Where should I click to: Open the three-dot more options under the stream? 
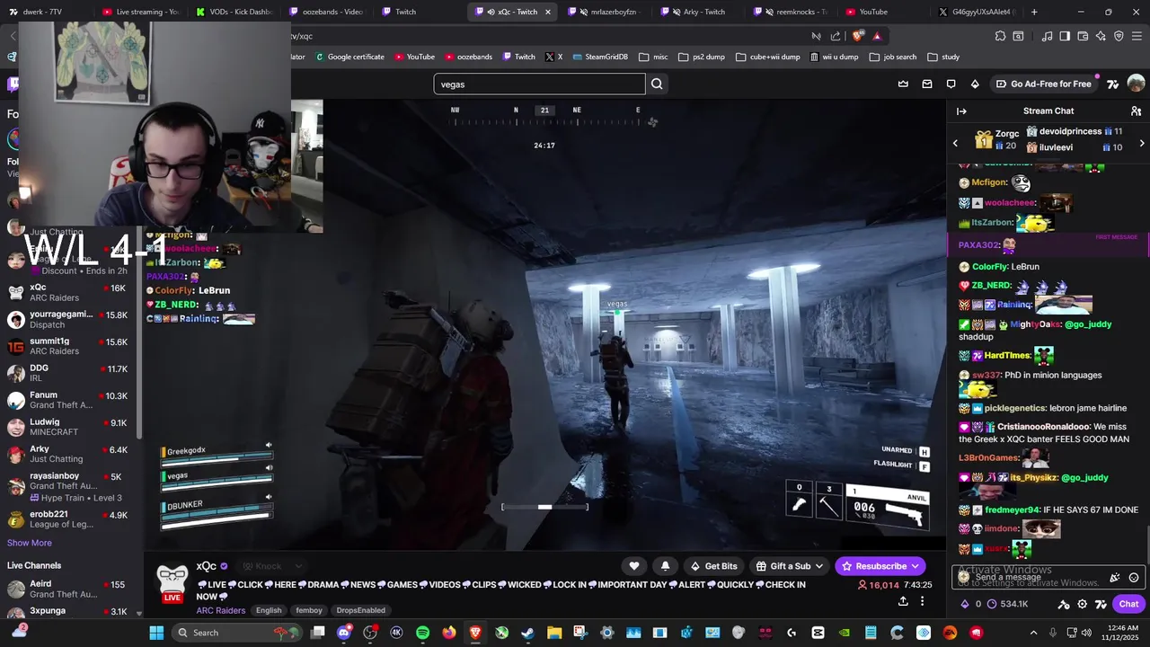click(x=922, y=601)
